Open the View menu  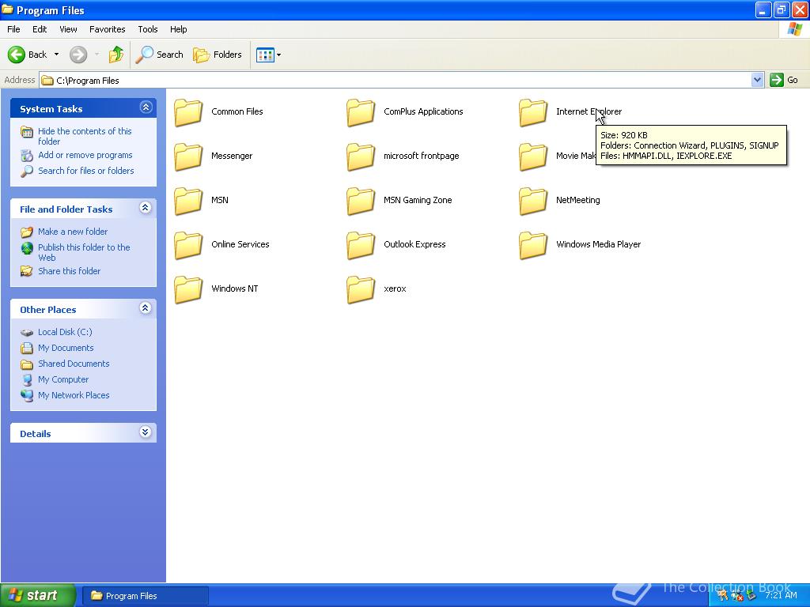tap(68, 29)
